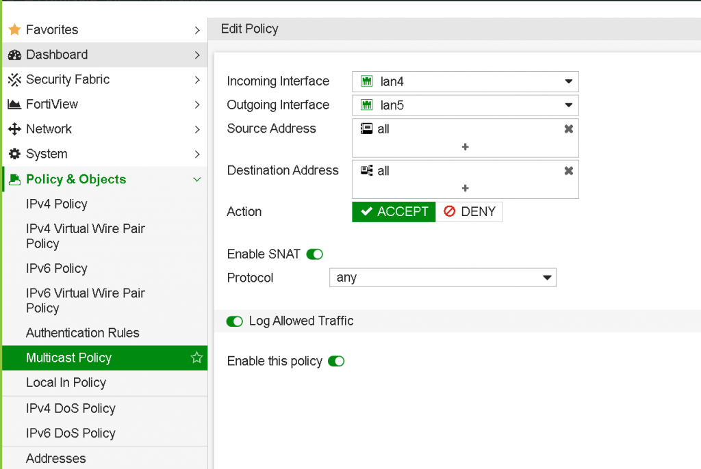Click the Policy & Objects icon
Image resolution: width=701 pixels, height=469 pixels.
click(x=15, y=179)
